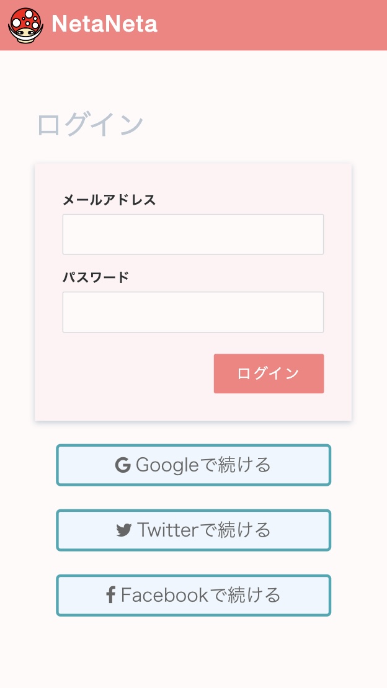Click the Googleで続ける label text
The width and height of the screenshot is (387, 688).
pos(203,465)
